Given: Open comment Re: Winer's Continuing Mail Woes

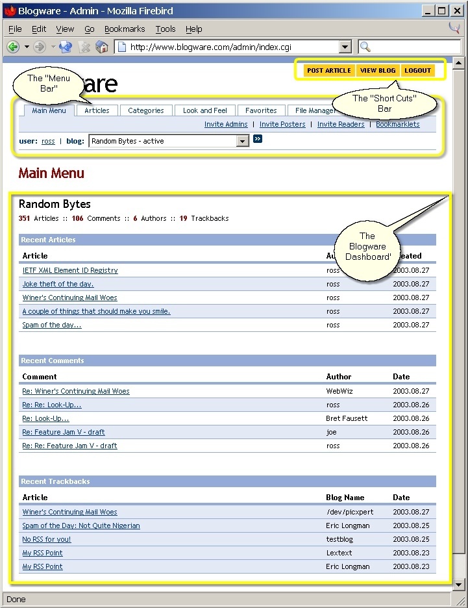Looking at the screenshot, I should pyautogui.click(x=76, y=391).
